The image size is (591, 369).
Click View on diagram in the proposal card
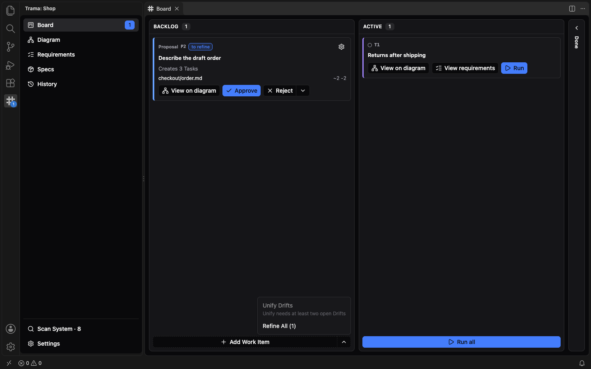(189, 91)
